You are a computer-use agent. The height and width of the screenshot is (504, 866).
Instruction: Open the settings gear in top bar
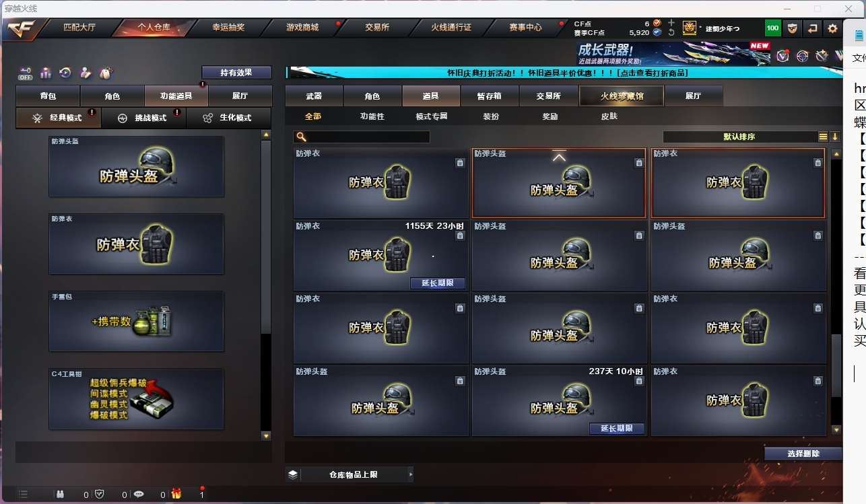click(832, 28)
